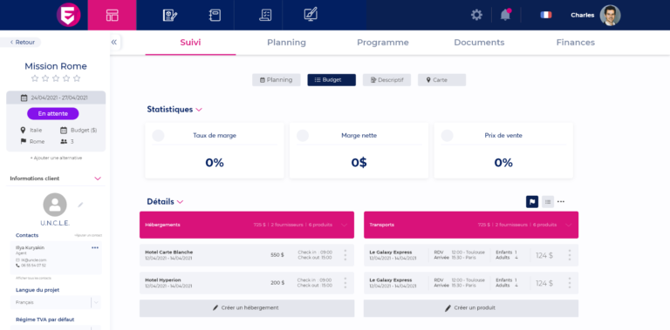The height and width of the screenshot is (330, 670).
Task: Open the screen edit icon in top navigation
Action: click(x=311, y=15)
